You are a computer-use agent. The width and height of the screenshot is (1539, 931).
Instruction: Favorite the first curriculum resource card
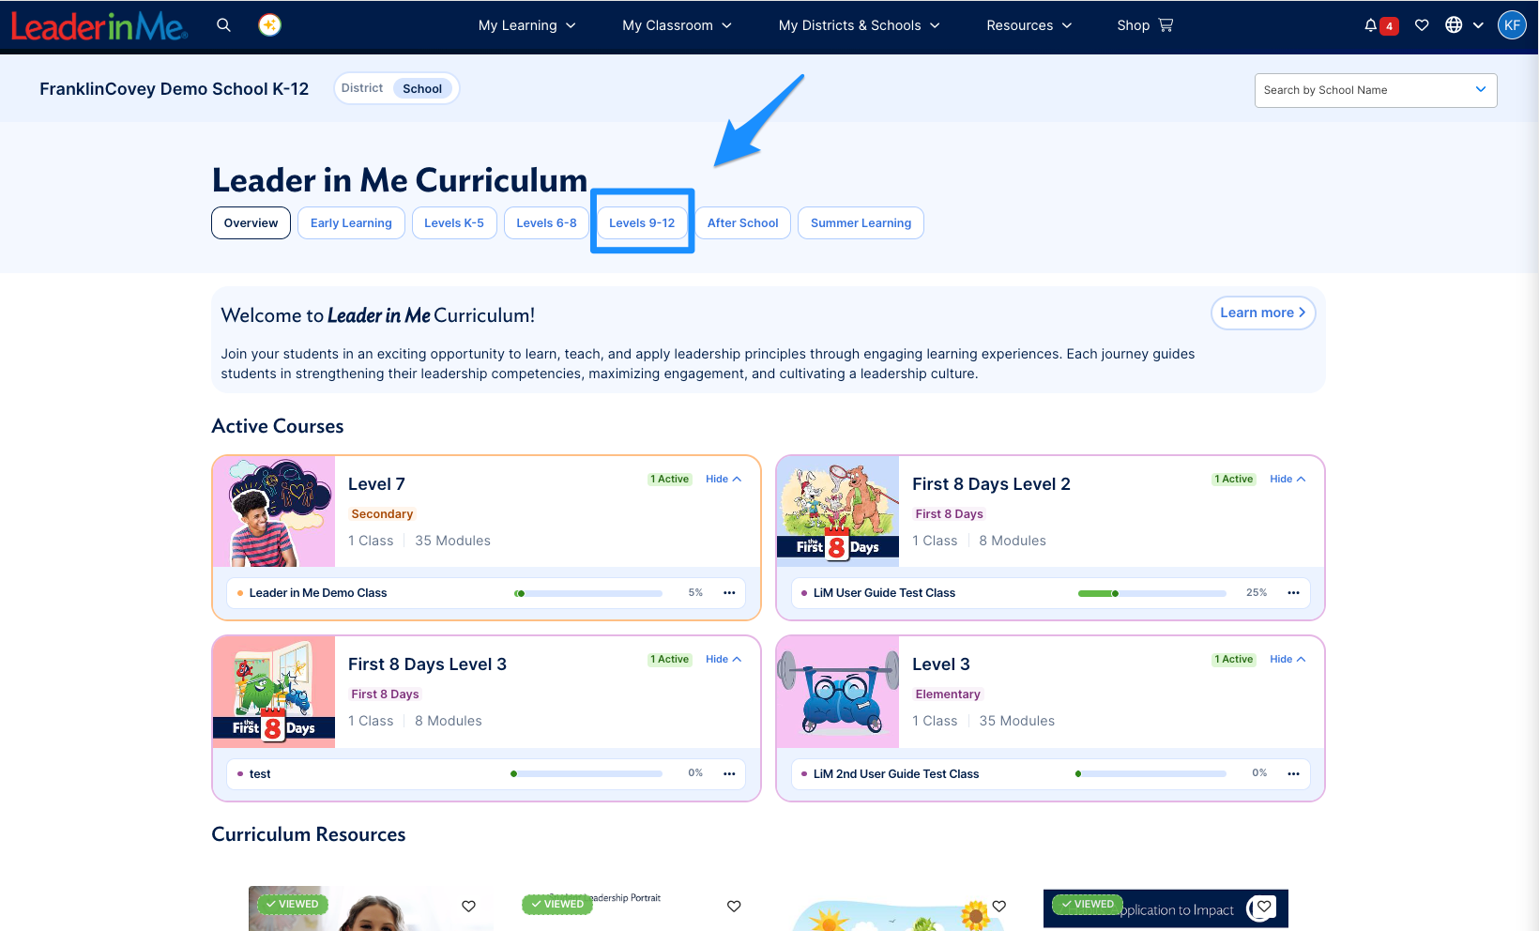[x=468, y=906]
